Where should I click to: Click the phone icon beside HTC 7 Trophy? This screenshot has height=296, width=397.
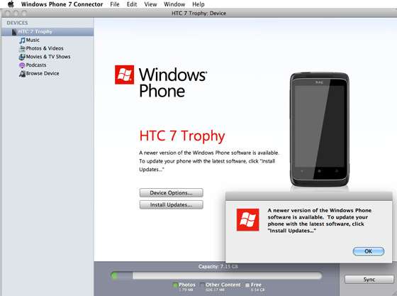[14, 32]
